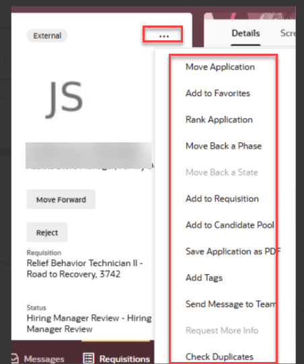Click the Reject button
The image size is (304, 364).
pos(47,232)
